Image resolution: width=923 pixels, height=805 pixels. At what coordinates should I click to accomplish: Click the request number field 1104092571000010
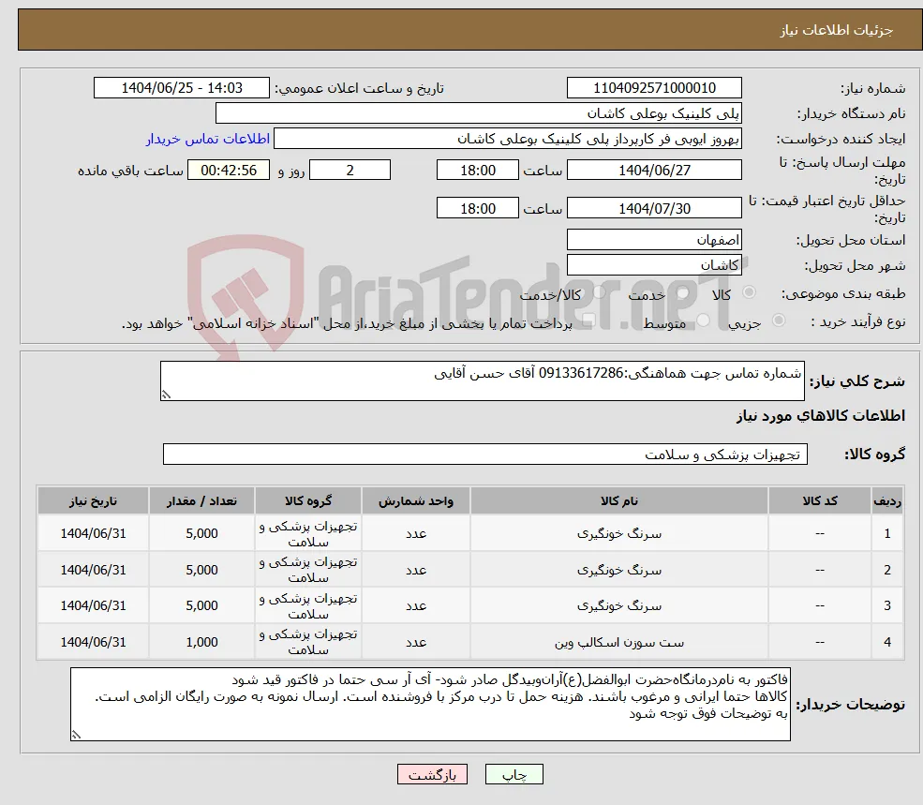[654, 88]
